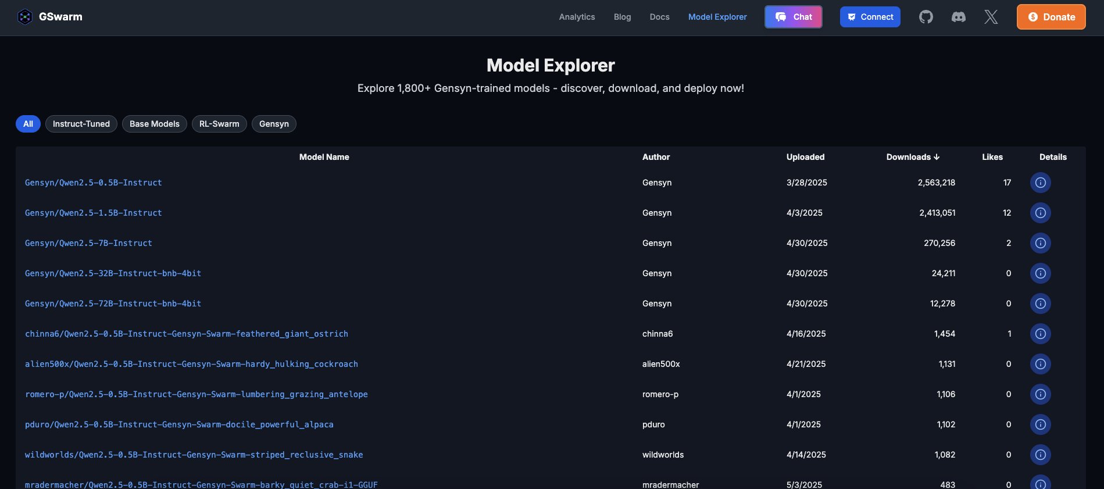Open the Discord icon link
Image resolution: width=1104 pixels, height=489 pixels.
[x=959, y=17]
